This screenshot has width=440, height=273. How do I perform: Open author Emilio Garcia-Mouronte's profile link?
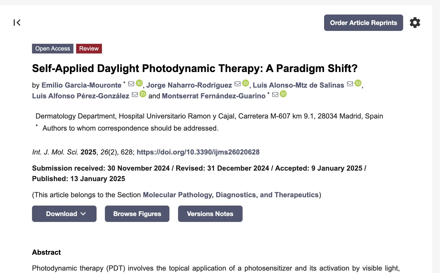81,85
